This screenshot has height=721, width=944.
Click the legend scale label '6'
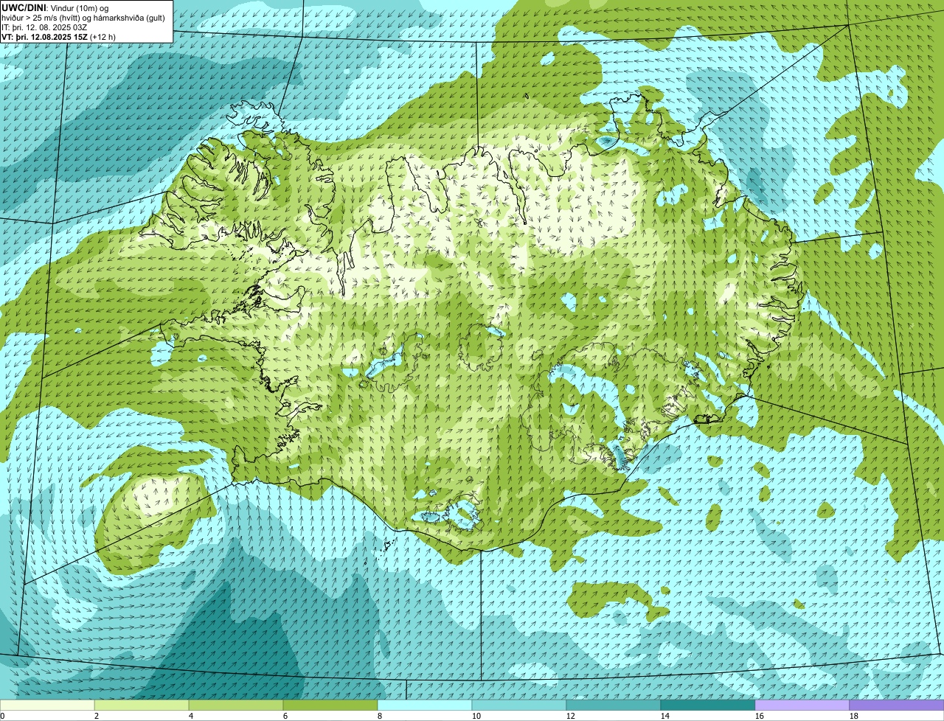point(285,716)
